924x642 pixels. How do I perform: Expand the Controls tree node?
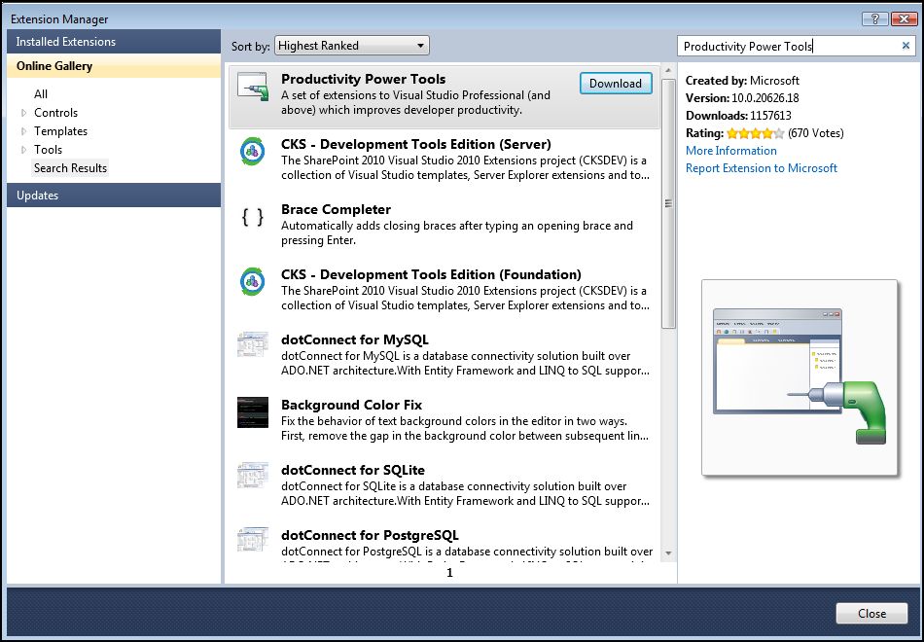click(24, 113)
